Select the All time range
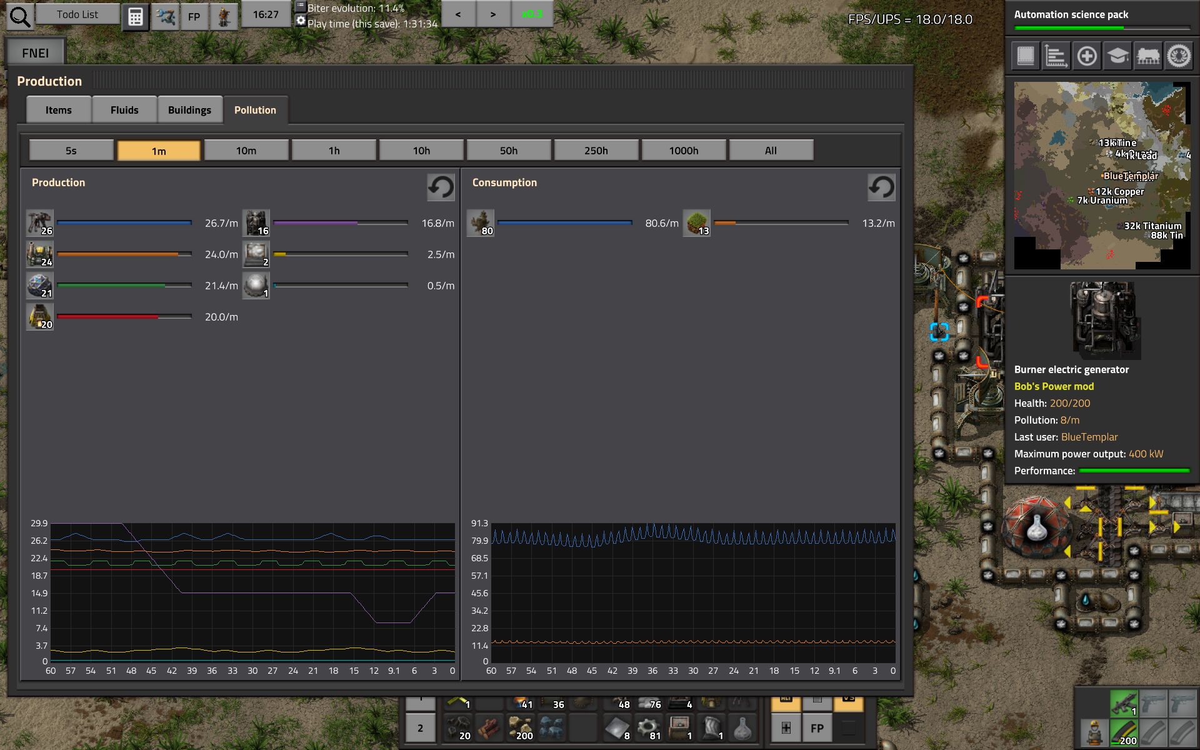Viewport: 1200px width, 750px height. pos(771,151)
